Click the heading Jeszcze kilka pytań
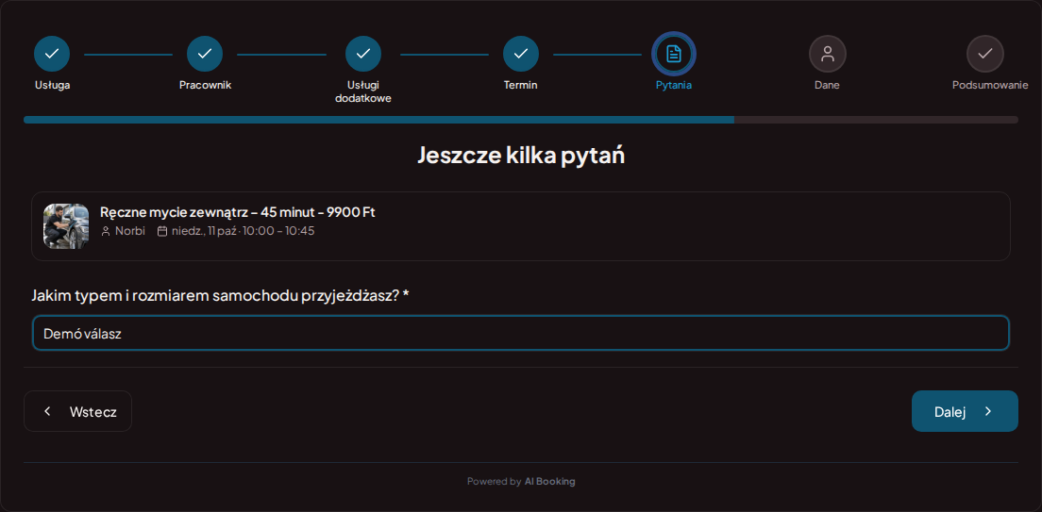This screenshot has height=512, width=1042. click(521, 155)
